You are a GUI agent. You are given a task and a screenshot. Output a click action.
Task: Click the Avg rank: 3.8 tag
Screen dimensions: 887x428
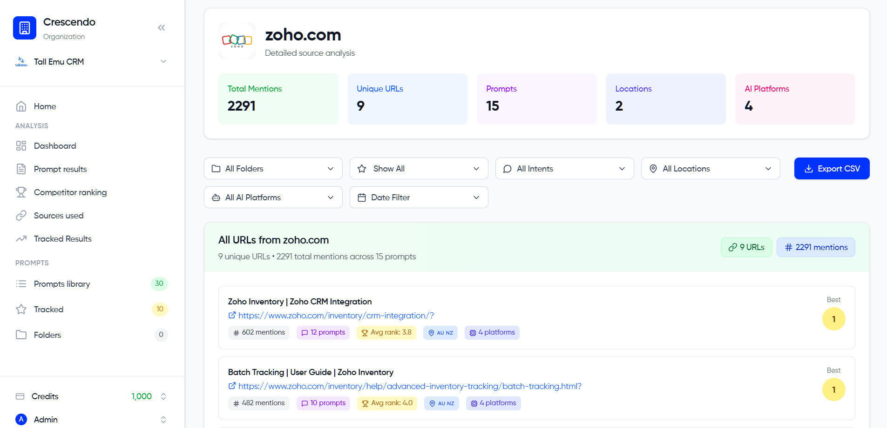click(x=386, y=333)
